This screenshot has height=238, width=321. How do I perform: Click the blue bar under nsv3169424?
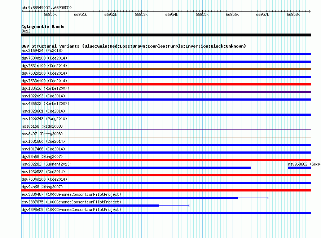[166, 54]
